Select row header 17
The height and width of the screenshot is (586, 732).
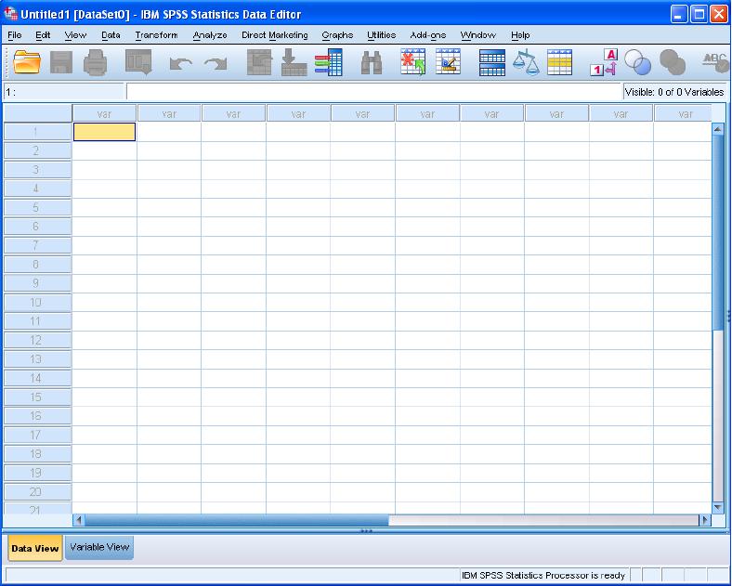37,435
